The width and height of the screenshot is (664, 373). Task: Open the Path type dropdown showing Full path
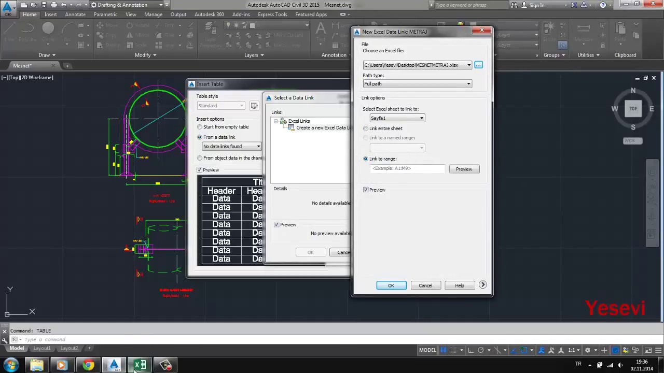point(417,84)
